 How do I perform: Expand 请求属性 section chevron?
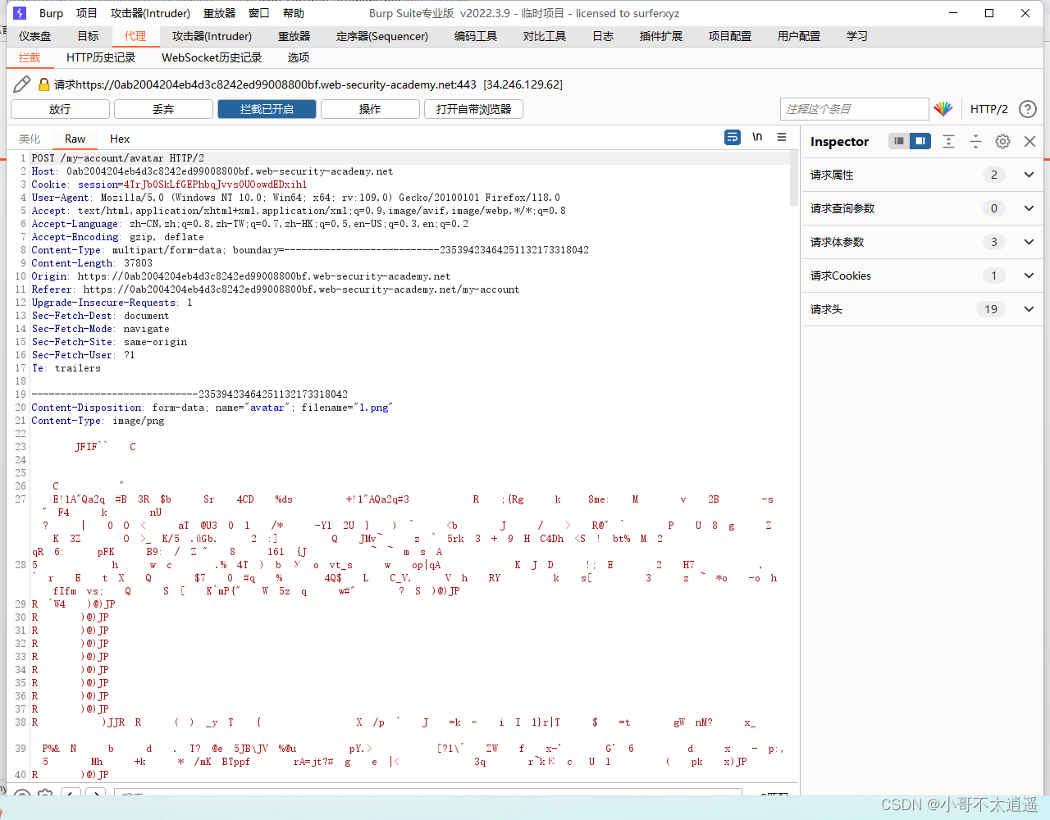click(1029, 175)
